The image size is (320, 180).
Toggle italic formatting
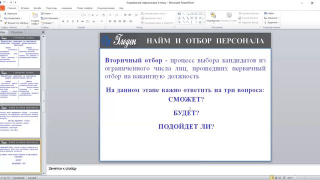(68, 21)
